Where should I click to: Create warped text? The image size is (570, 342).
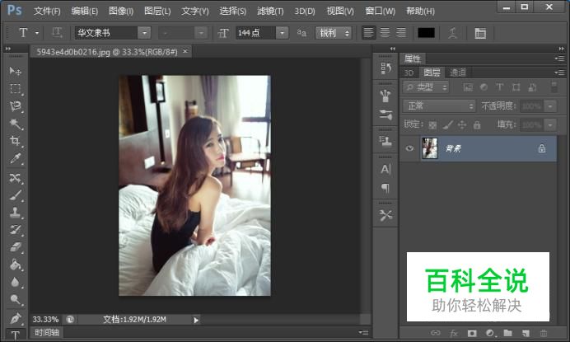coord(452,33)
